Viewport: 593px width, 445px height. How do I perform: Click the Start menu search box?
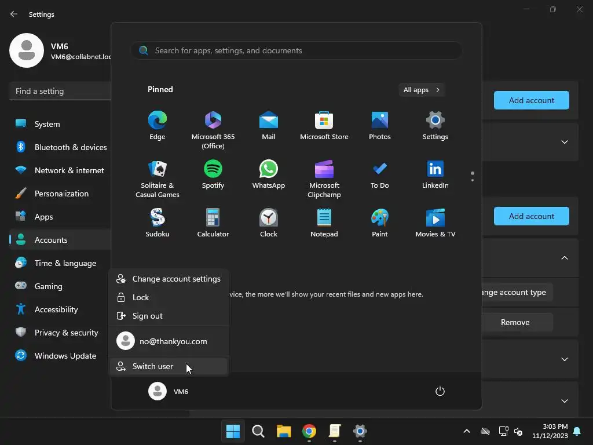click(296, 50)
